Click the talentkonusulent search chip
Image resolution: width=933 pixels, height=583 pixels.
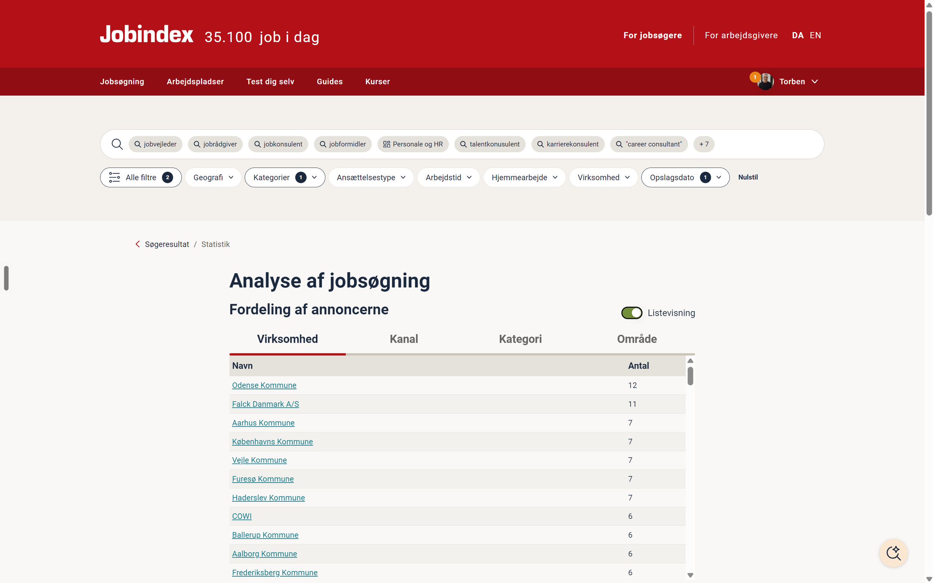click(x=490, y=144)
